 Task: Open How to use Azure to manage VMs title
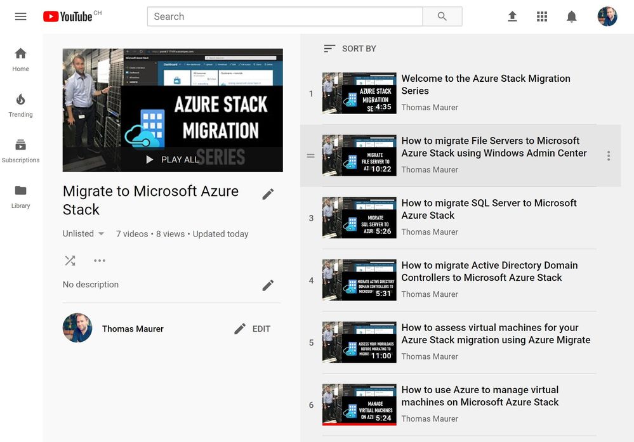tap(480, 396)
